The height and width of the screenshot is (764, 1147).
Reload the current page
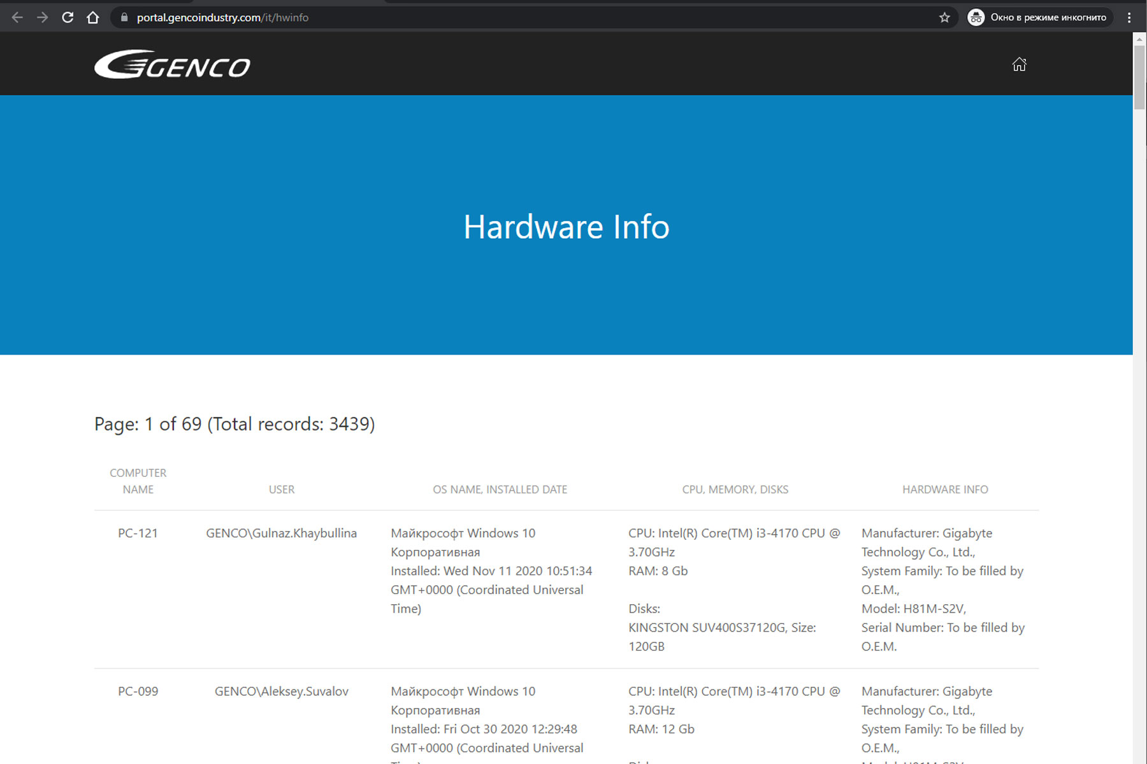(68, 18)
